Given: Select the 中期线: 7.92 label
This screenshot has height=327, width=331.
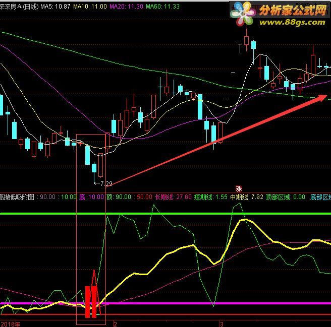Looking at the screenshot, I should (x=247, y=197).
